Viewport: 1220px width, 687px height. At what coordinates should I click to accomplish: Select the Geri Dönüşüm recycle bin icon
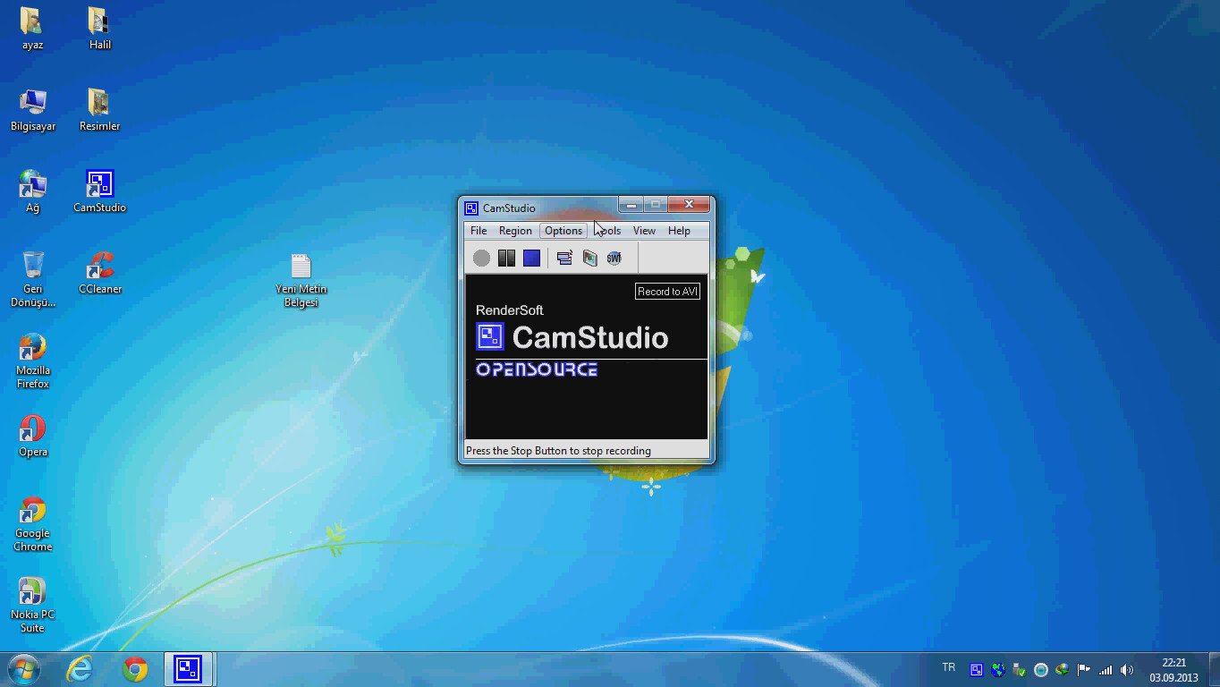pyautogui.click(x=32, y=279)
